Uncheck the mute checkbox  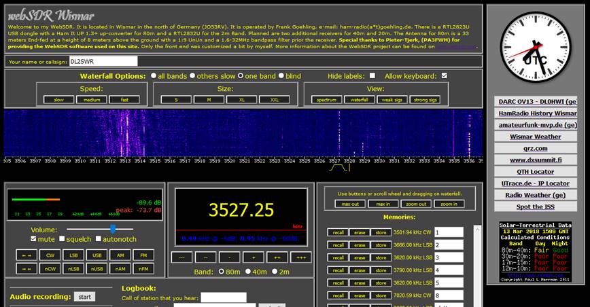(34, 239)
